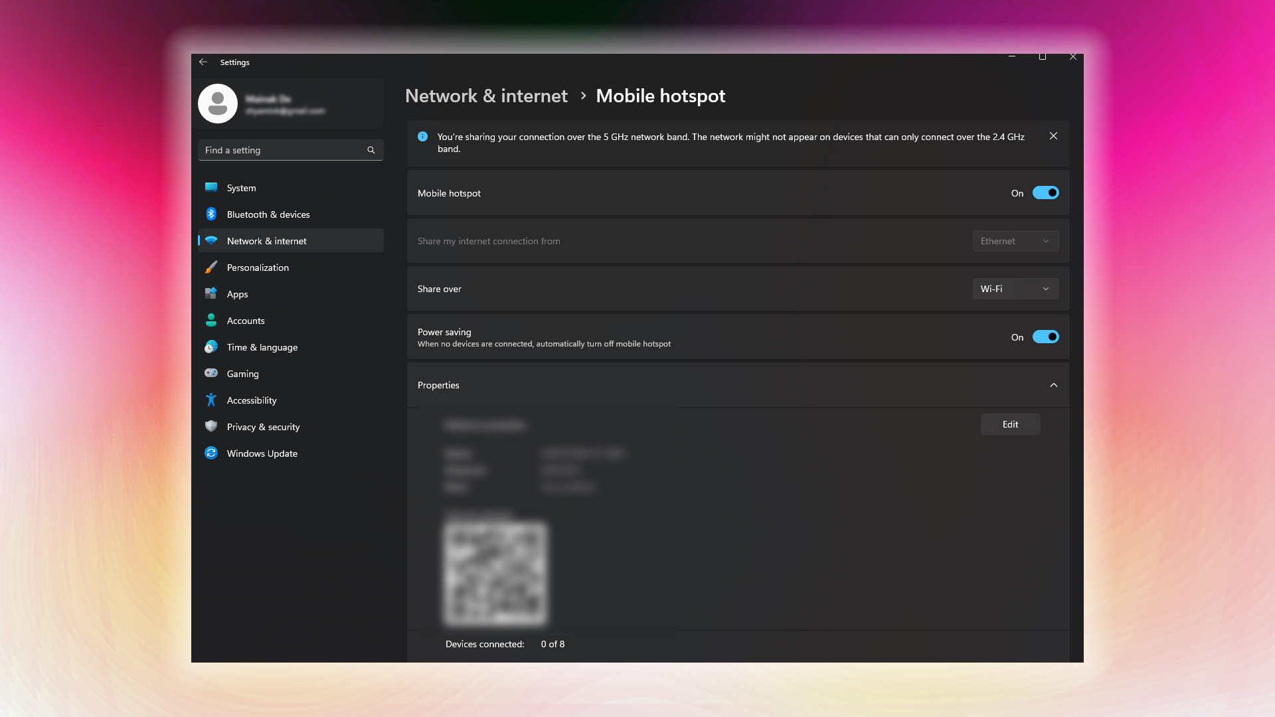Click the Bluetooth icon in sidebar
Viewport: 1275px width, 717px height.
point(211,214)
